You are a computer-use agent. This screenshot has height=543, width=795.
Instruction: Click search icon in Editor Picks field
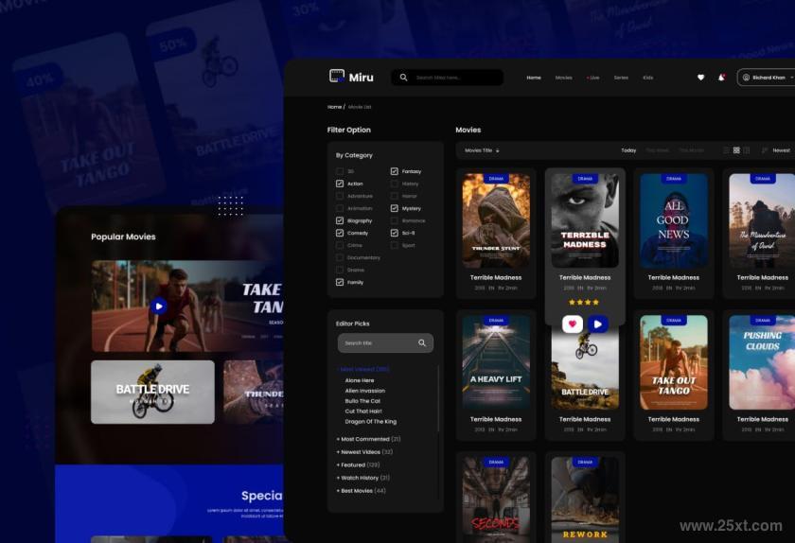tap(422, 343)
